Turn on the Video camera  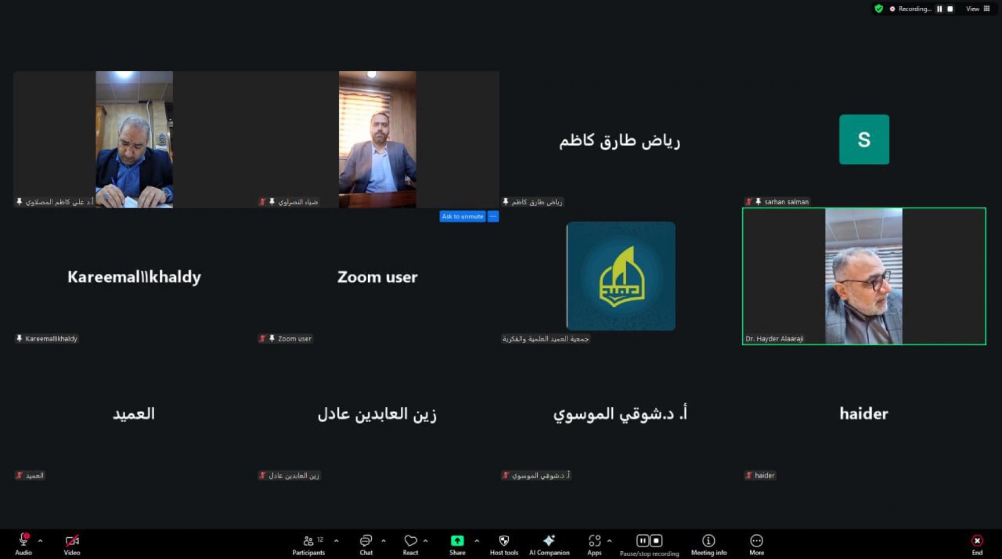(72, 541)
